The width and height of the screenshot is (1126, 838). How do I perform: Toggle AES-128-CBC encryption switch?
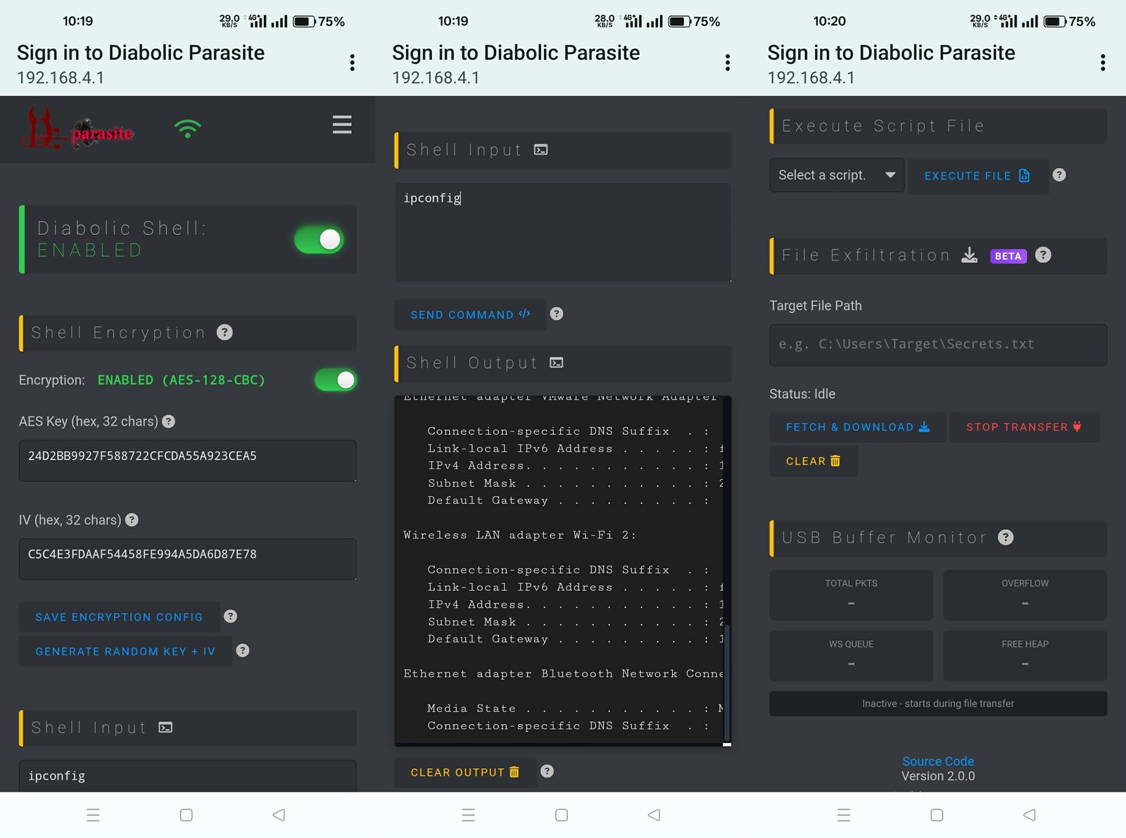pos(336,380)
